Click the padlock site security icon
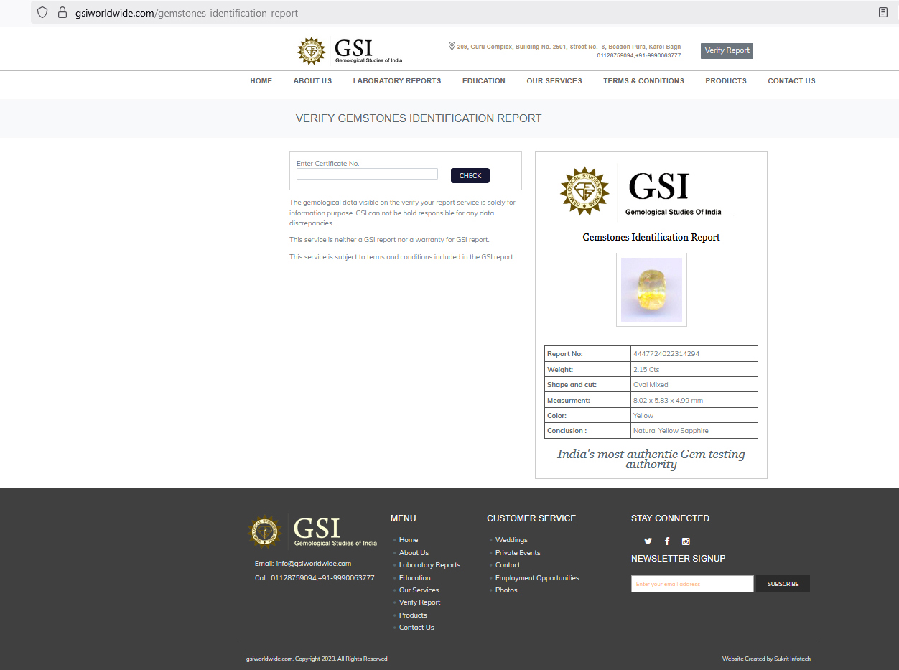 62,12
